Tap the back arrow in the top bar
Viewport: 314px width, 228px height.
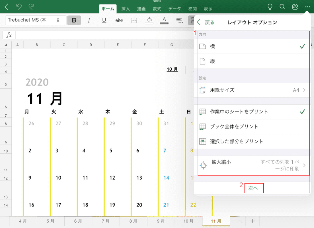[7, 7]
